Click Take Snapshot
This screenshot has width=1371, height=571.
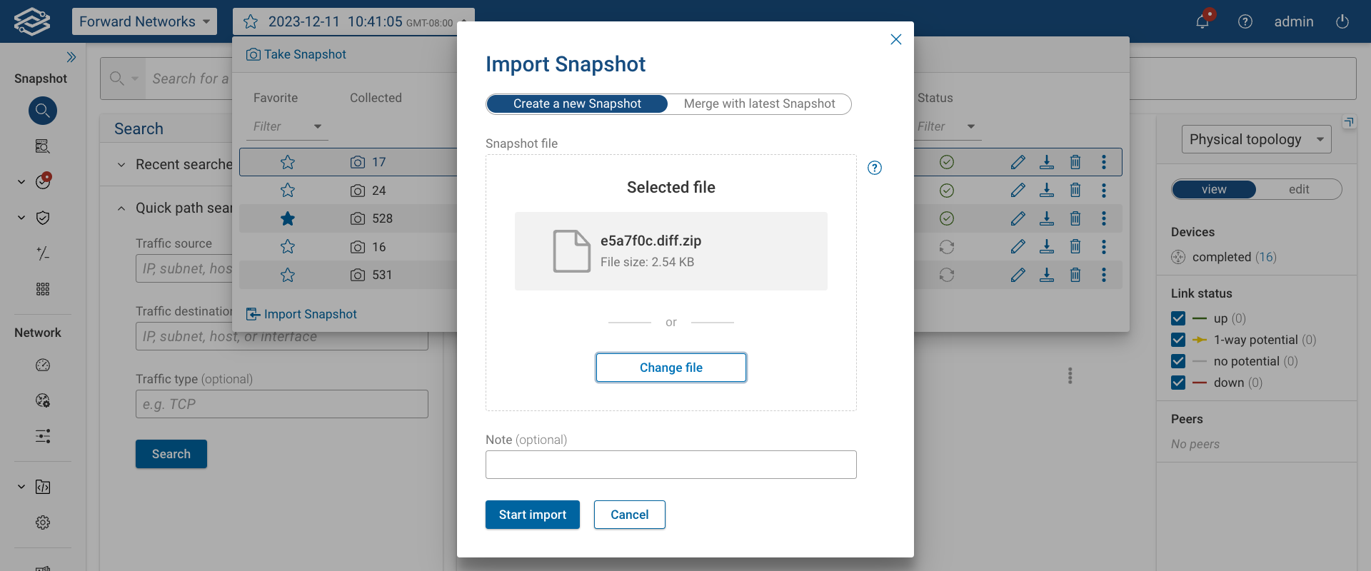point(296,54)
